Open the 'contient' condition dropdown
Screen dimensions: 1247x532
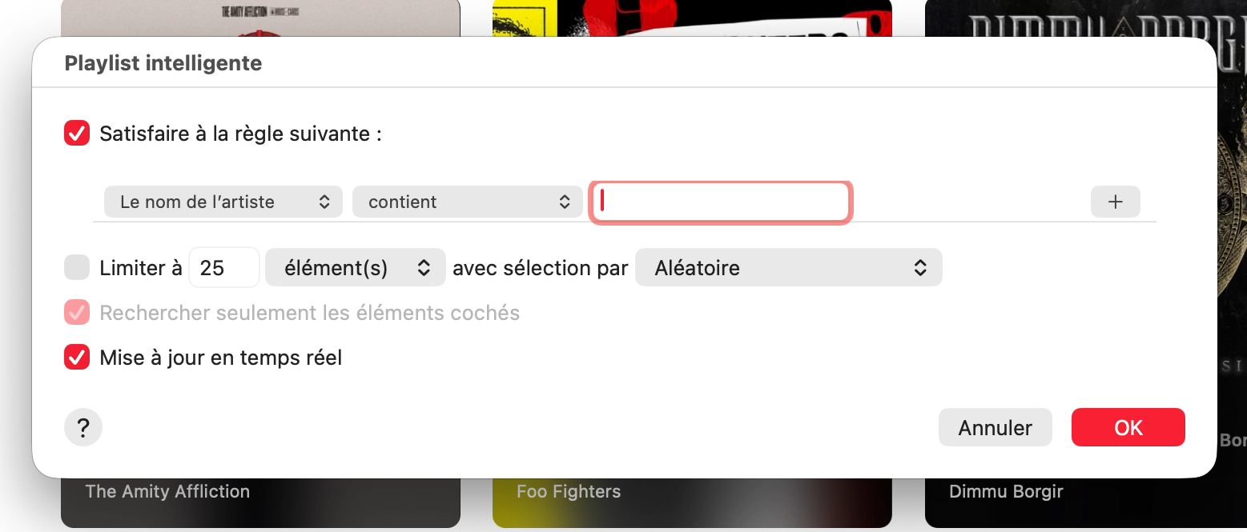point(467,202)
